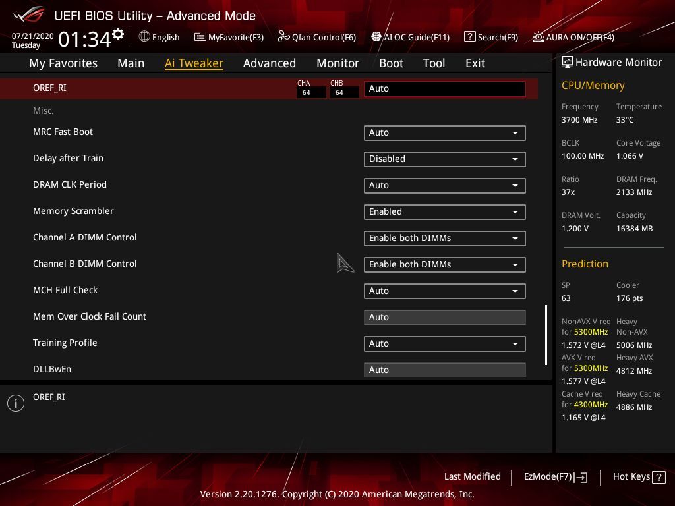Open MCH Full Check dropdown

pyautogui.click(x=445, y=291)
